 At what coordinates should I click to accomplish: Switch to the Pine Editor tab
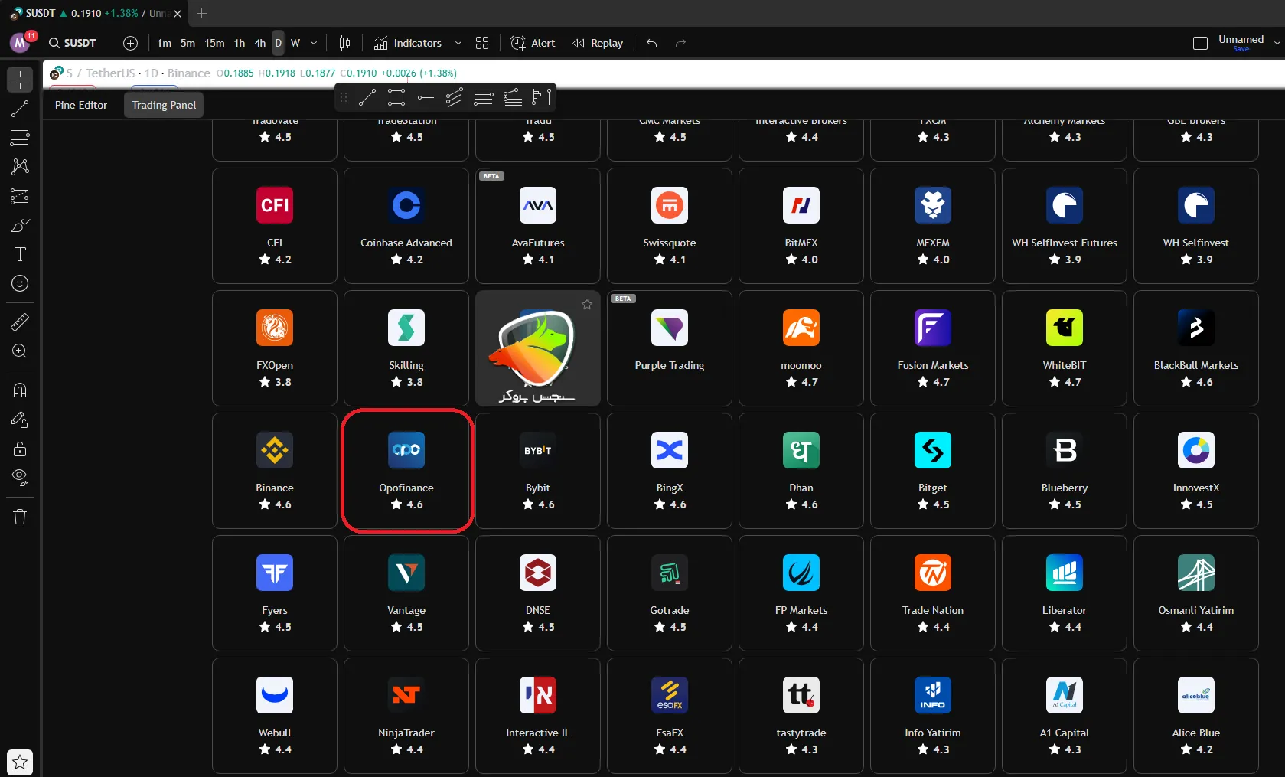click(81, 105)
